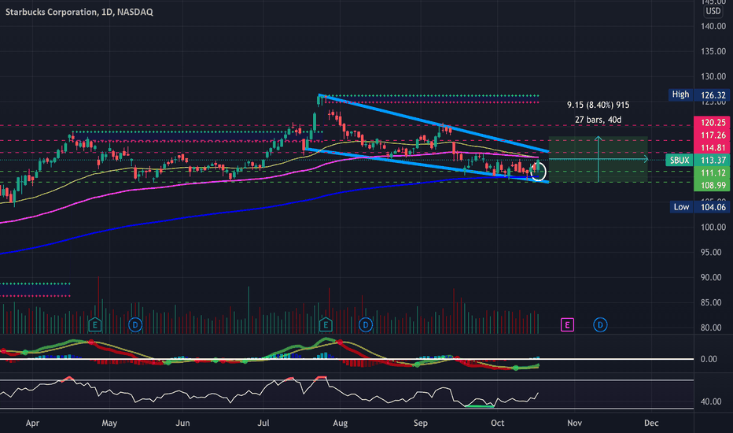Click the 113.37 current price tag
Viewport: 733px width, 433px height.
(x=713, y=160)
